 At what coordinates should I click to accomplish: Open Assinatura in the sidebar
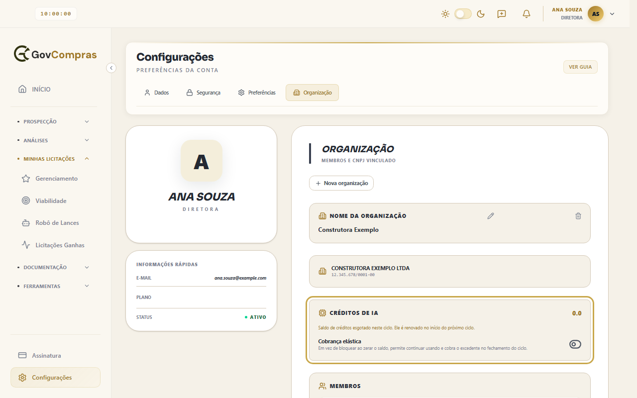(x=55, y=356)
